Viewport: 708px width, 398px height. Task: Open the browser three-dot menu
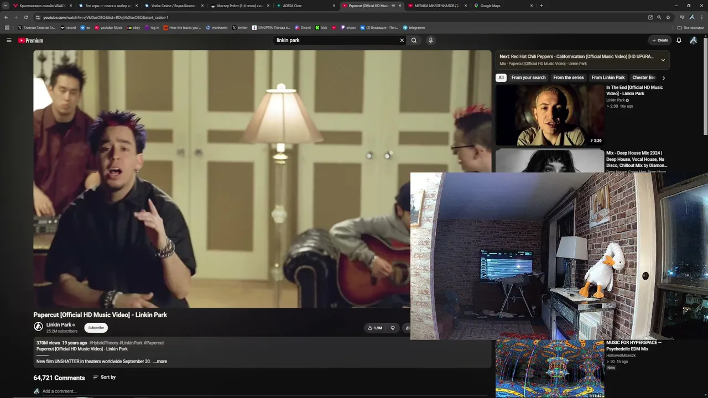702,17
